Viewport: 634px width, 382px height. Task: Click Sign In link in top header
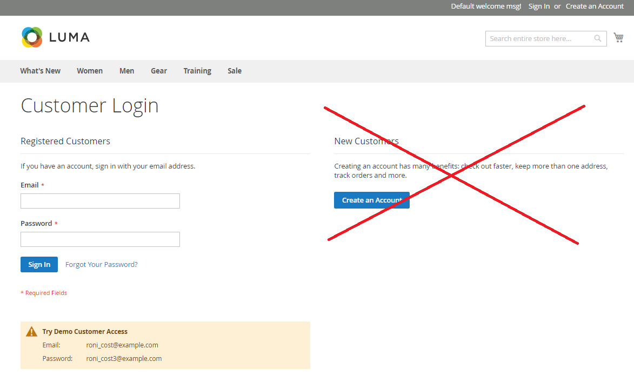pyautogui.click(x=539, y=6)
